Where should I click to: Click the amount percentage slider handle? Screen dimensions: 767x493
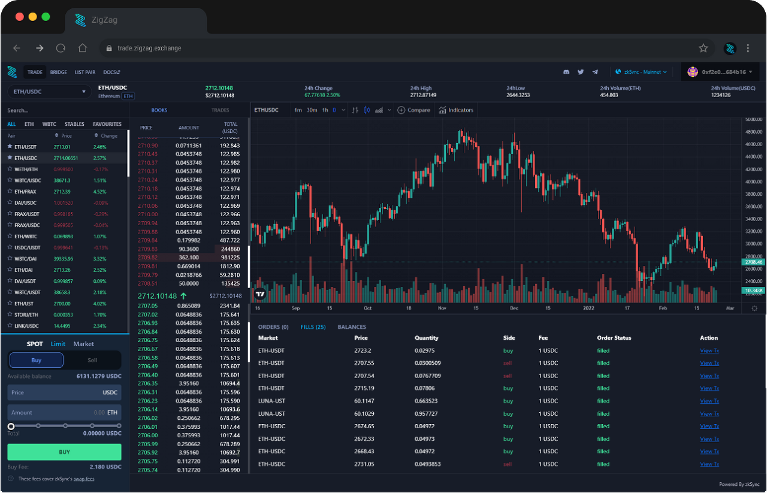[11, 426]
